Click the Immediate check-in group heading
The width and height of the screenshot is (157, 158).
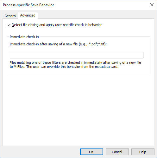[24, 37]
